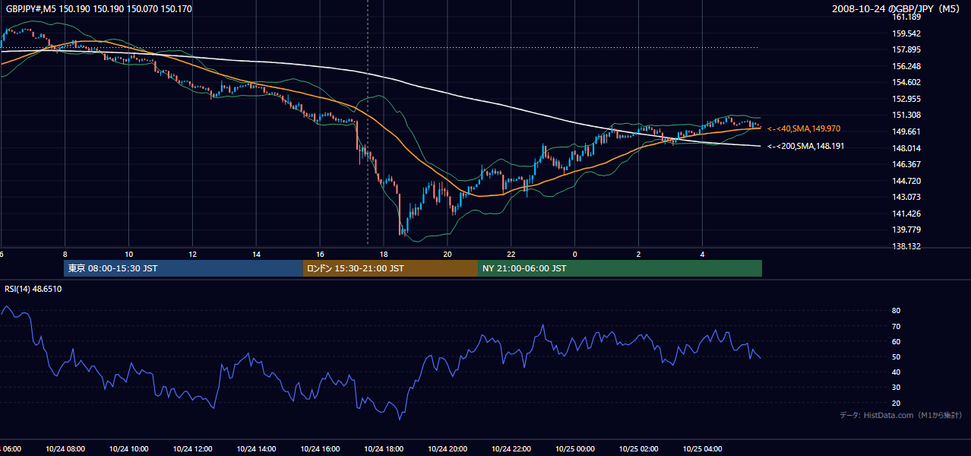The image size is (971, 456).
Task: Click the hour label 18 under the price chart
Action: [x=384, y=255]
